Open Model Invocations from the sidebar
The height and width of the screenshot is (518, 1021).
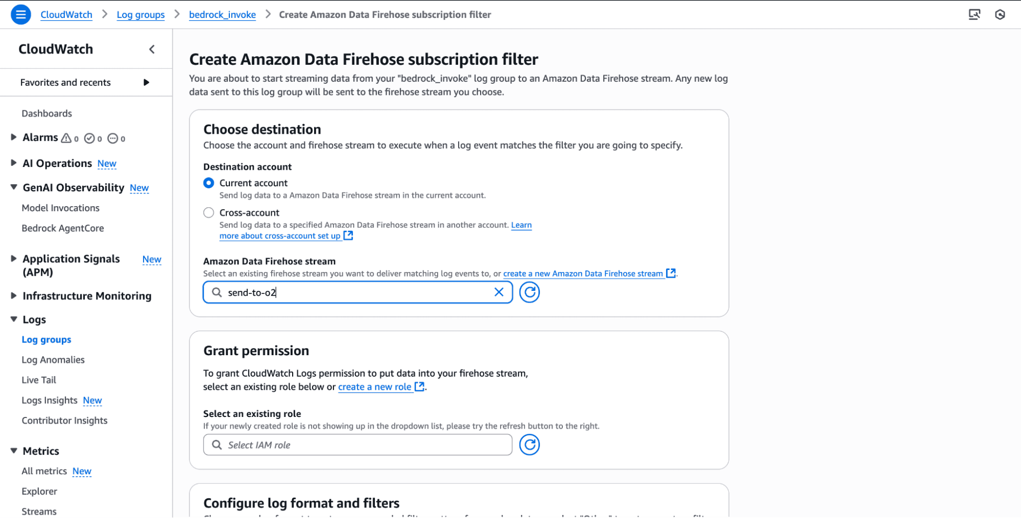tap(60, 208)
